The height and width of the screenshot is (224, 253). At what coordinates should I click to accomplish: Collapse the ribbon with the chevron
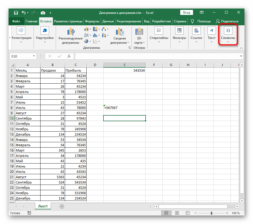tap(241, 48)
